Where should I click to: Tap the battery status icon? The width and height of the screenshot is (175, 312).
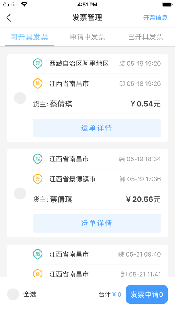pos(167,4)
